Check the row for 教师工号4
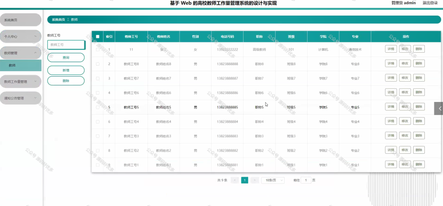 [x=98, y=122]
